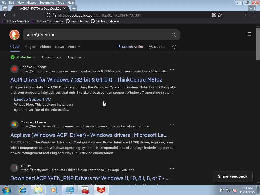Screen dimensions: 260x195
Task: Click the Microsoft Learn favicon
Action: (14, 124)
